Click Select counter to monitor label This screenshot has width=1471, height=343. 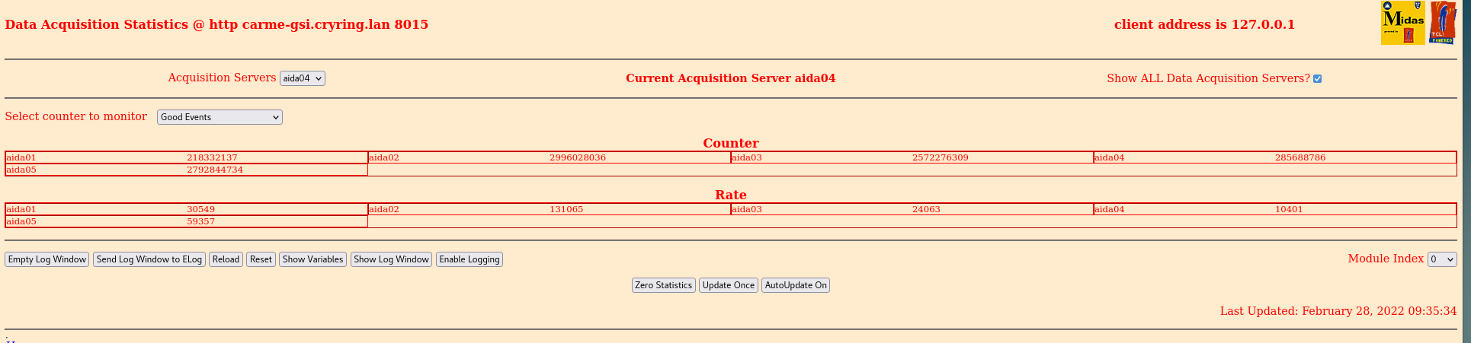coord(75,116)
